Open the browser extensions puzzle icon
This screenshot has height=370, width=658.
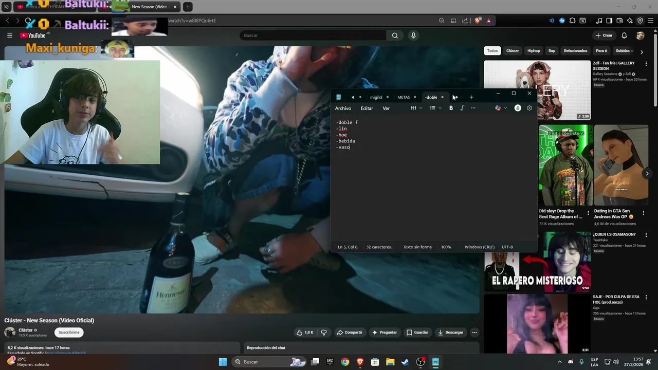(572, 21)
